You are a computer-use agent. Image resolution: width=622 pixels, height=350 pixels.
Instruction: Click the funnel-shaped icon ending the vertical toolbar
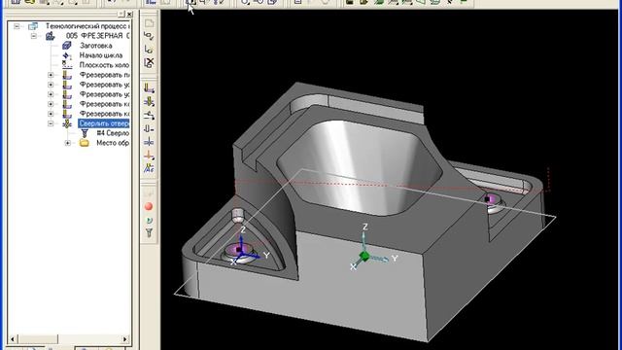pyautogui.click(x=149, y=233)
